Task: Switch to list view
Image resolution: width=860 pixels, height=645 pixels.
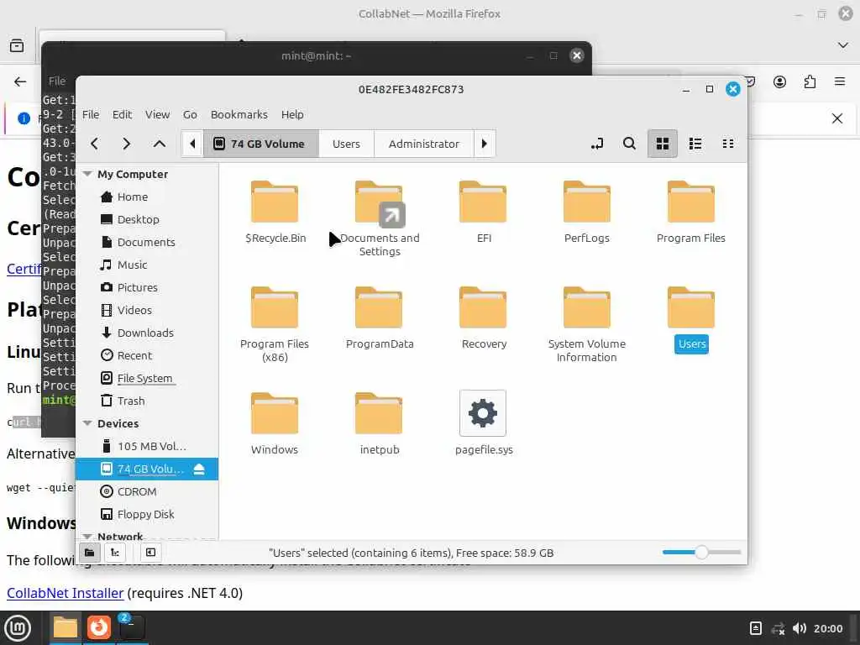Action: [695, 144]
